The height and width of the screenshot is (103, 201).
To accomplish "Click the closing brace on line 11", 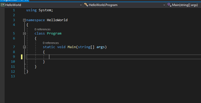I will [x=35, y=67].
